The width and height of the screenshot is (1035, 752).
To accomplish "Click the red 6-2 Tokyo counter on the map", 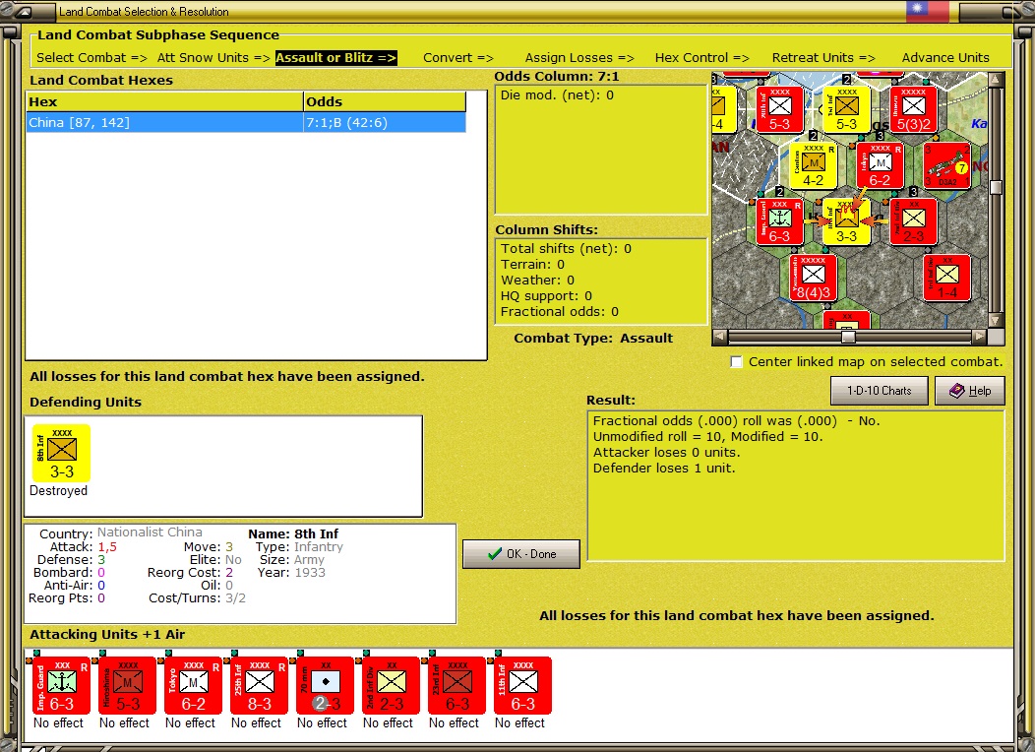I will [x=880, y=165].
